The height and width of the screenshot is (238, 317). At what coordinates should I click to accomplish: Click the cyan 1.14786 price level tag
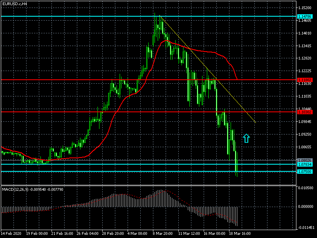pyautogui.click(x=305, y=17)
